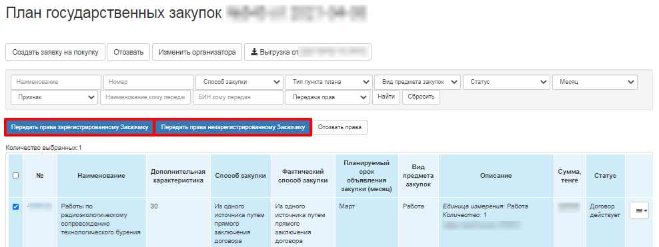Screen dimensions: 659x247
Task: Expand the Вид предмета закупок dropdown
Action: coord(418,82)
